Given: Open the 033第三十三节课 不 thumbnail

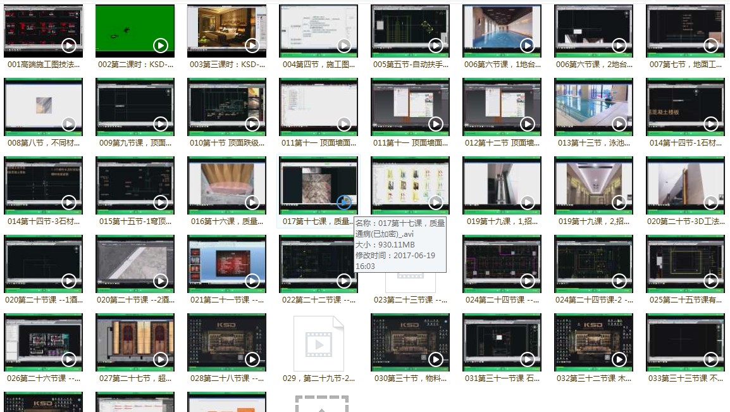Looking at the screenshot, I should pyautogui.click(x=686, y=342).
